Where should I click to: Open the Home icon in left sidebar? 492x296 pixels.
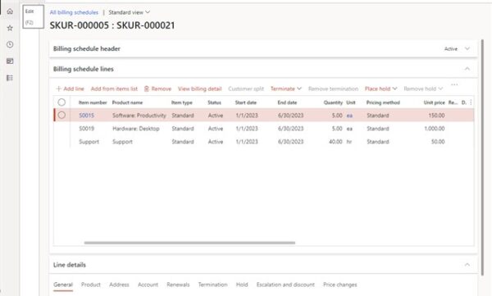coord(10,11)
